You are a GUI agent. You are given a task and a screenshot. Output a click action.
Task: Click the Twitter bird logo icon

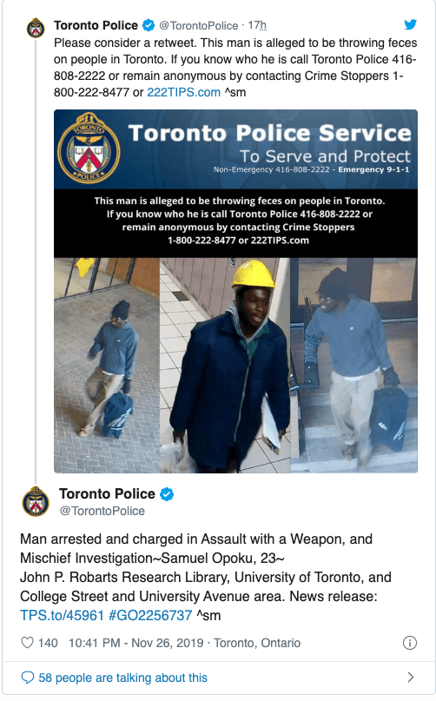[x=411, y=24]
